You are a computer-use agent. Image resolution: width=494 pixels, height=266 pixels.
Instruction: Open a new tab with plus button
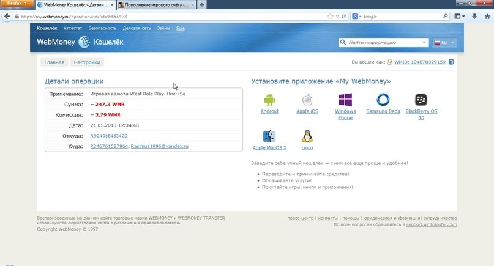201,5
